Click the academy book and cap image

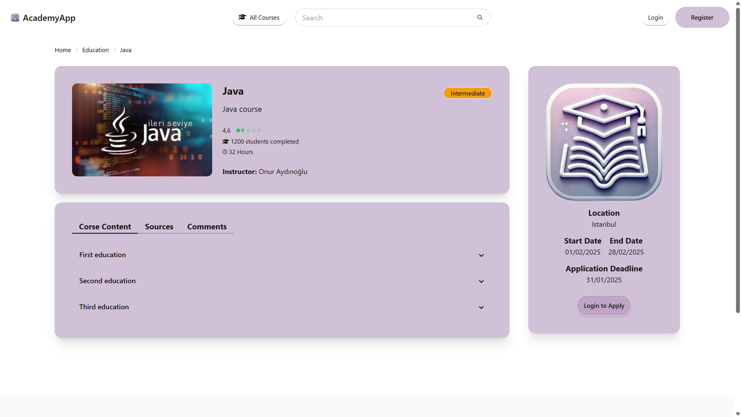point(604,142)
